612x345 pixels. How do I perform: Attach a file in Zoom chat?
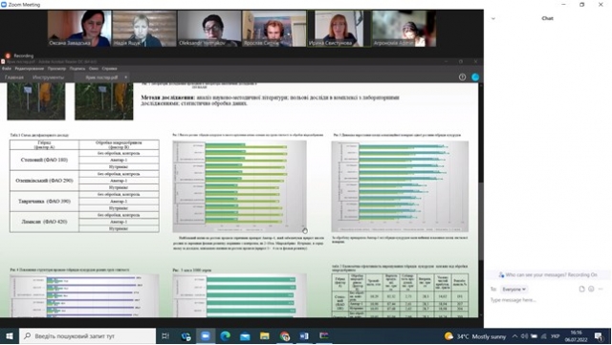click(x=581, y=290)
